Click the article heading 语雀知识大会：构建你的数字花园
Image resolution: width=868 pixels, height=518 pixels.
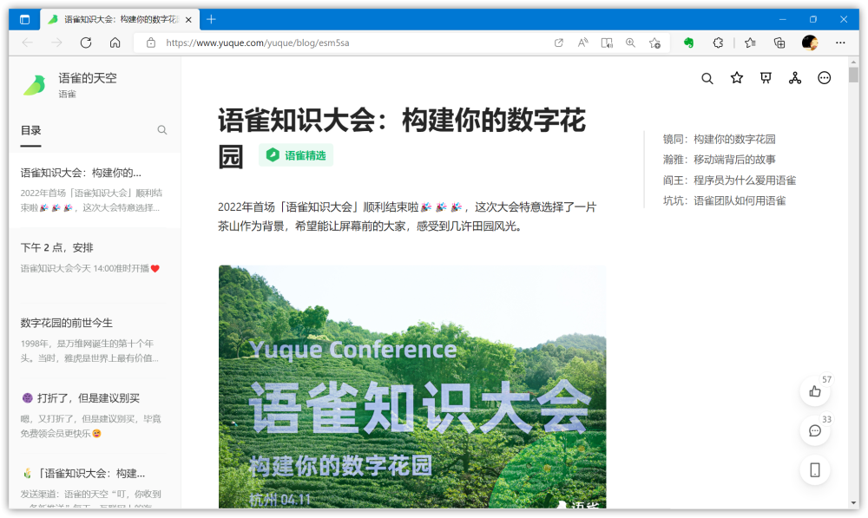402,138
